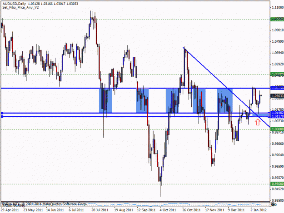Click the 17 Nov 2011 date label
This screenshot has width=284, height=213.
click(x=214, y=210)
